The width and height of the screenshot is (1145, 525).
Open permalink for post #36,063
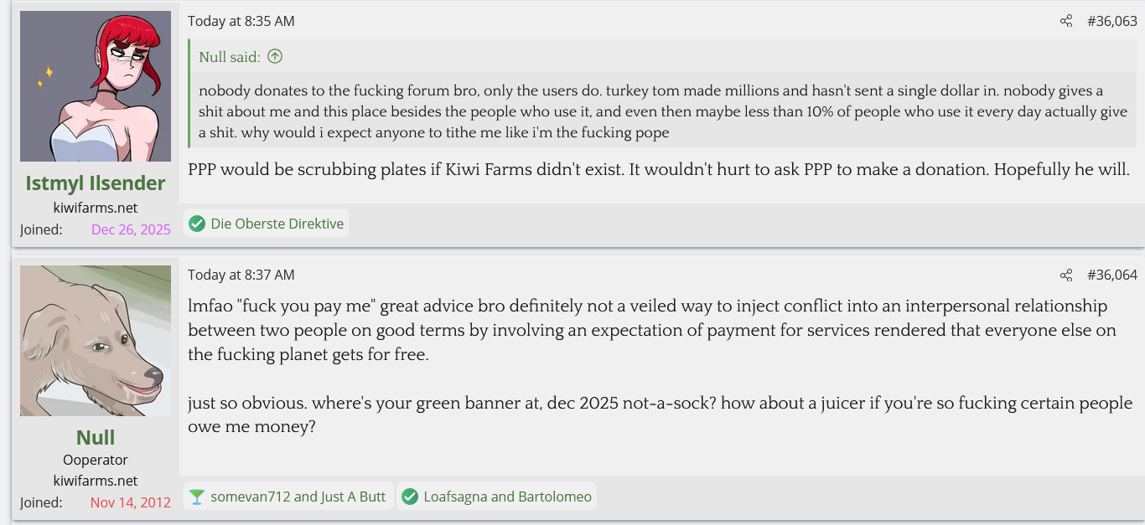1111,22
